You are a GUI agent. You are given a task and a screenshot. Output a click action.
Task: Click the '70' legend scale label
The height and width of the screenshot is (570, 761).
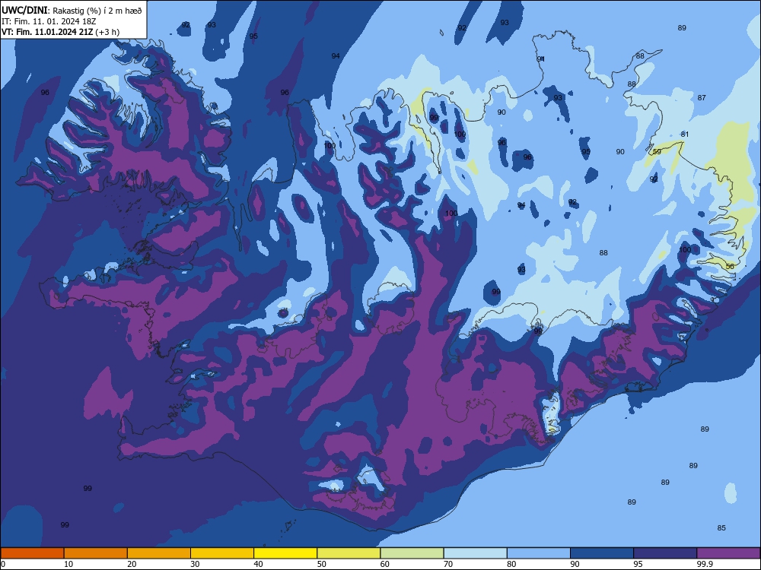click(448, 564)
